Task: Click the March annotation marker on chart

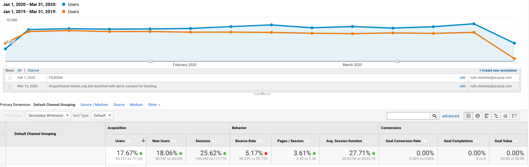Action: click(x=397, y=61)
